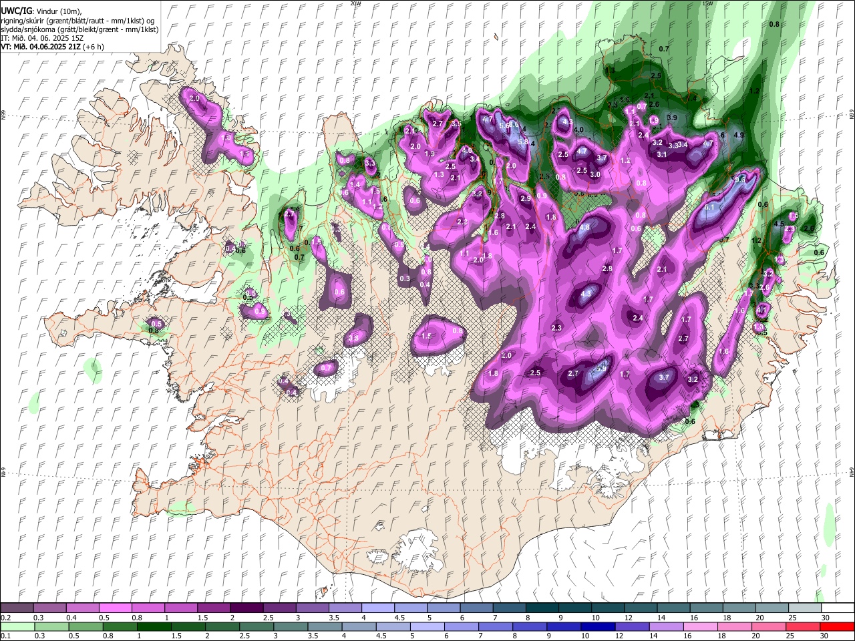Click the '15W' longitude label
855x641 pixels.
coord(707,3)
